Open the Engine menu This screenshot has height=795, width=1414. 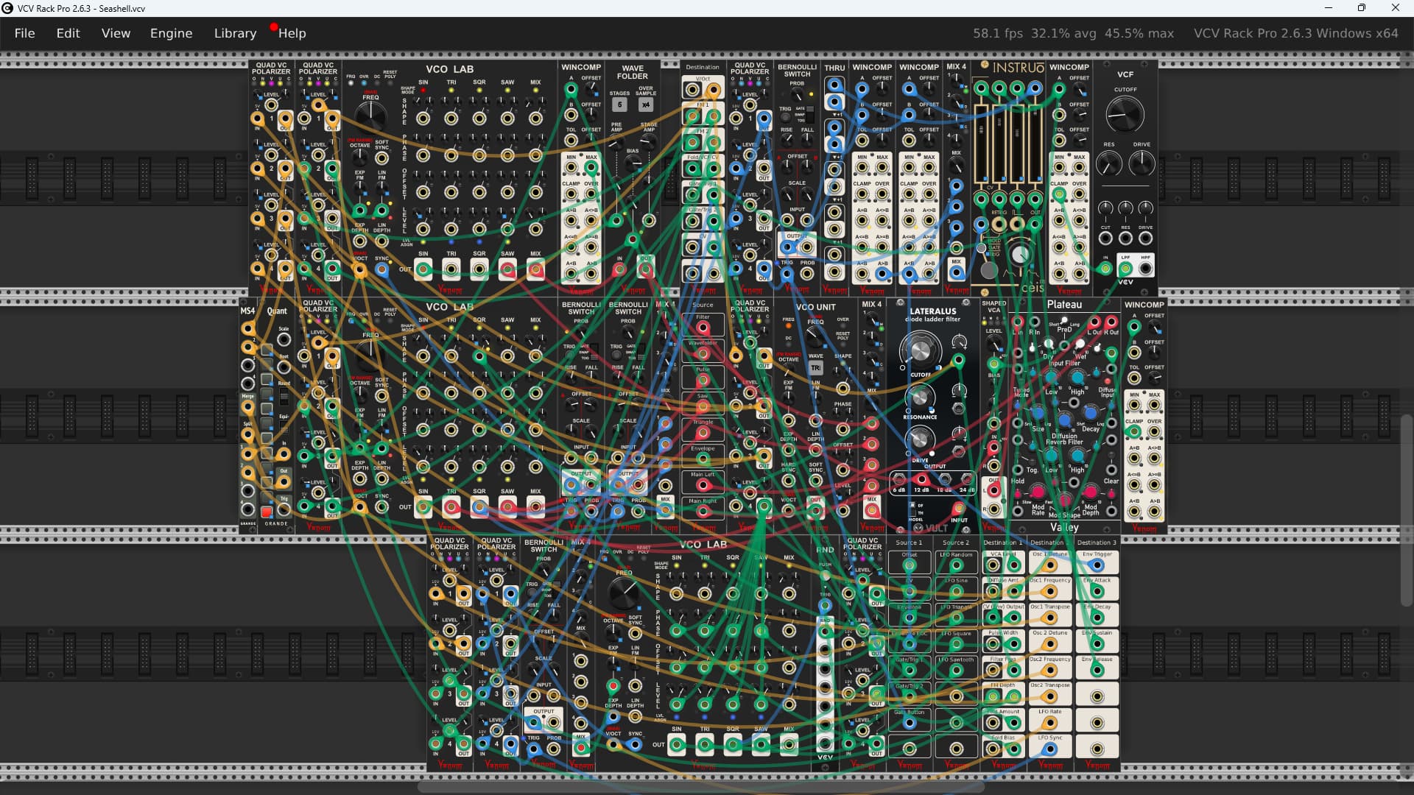(171, 33)
